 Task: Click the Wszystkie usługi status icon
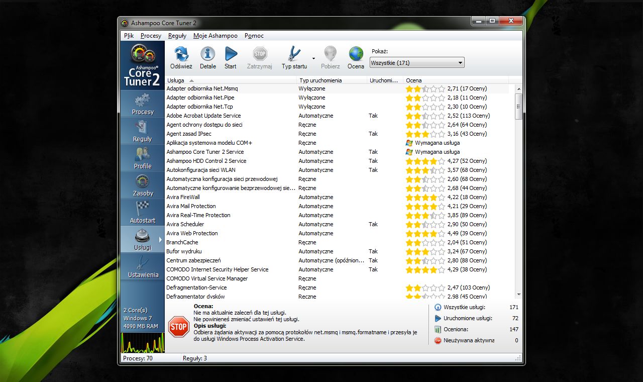pos(438,307)
